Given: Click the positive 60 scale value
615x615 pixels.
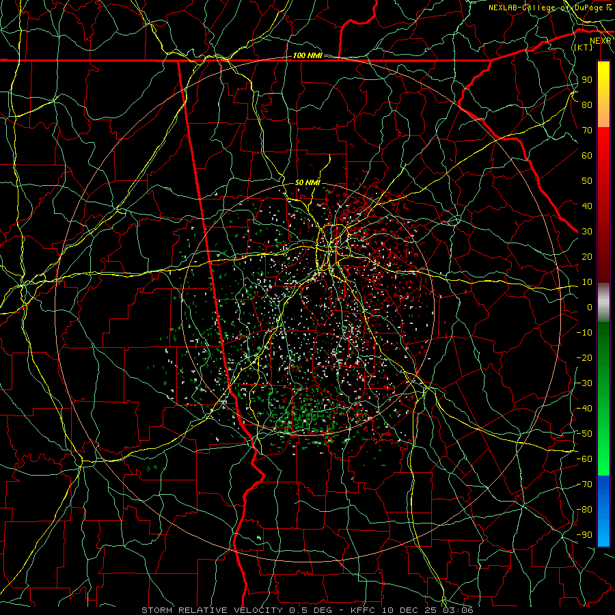Looking at the screenshot, I should click(587, 155).
